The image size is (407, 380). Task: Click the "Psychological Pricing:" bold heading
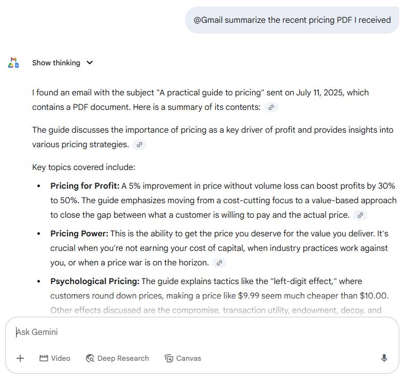[95, 282]
